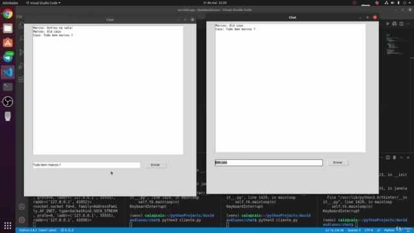
Task: Open OBS Studio from dock
Action: (x=8, y=102)
